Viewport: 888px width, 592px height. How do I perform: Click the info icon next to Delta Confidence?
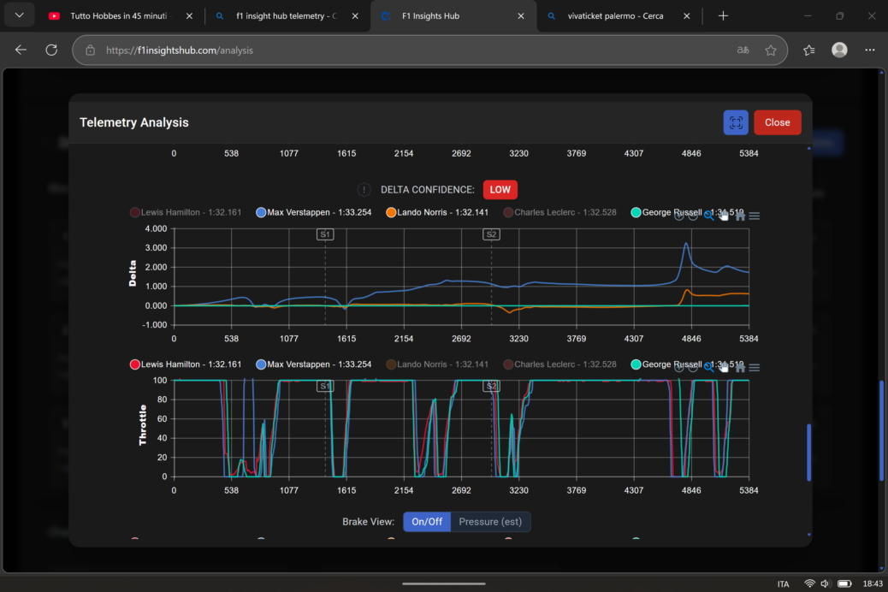tap(364, 190)
